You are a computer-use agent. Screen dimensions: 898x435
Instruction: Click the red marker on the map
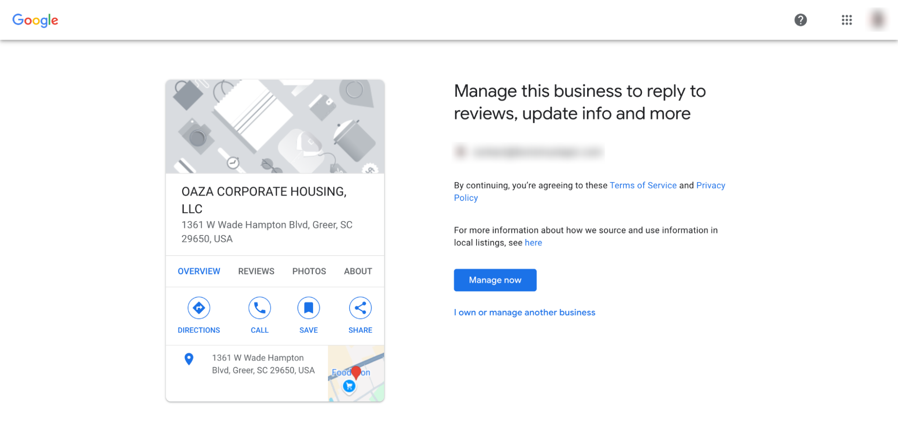(356, 371)
